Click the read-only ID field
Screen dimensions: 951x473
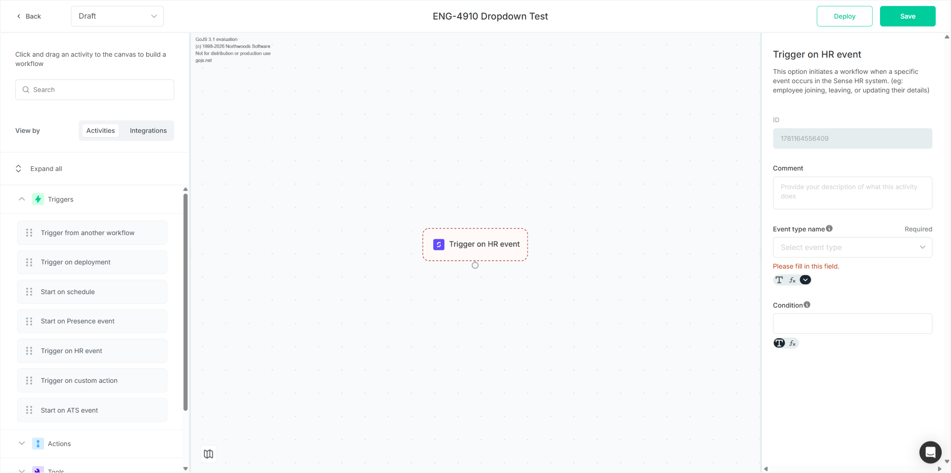click(x=852, y=138)
